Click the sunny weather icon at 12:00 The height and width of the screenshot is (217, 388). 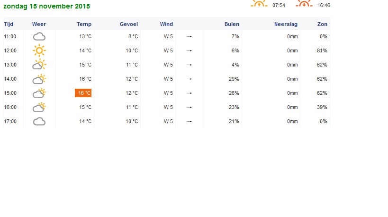pyautogui.click(x=39, y=50)
